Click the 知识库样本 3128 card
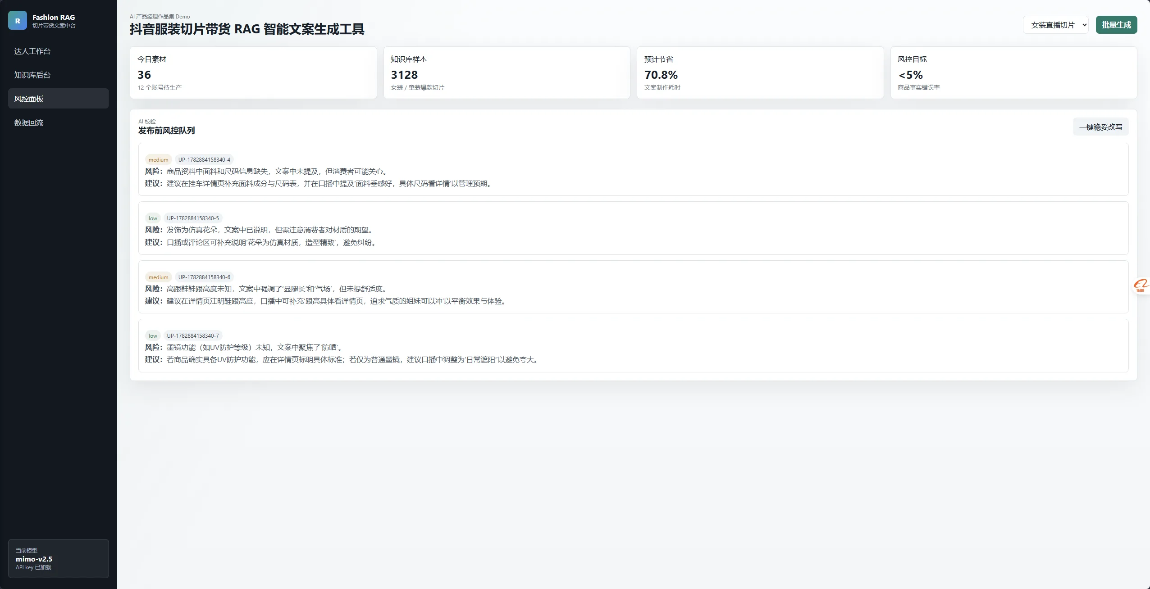The height and width of the screenshot is (589, 1150). (x=507, y=72)
